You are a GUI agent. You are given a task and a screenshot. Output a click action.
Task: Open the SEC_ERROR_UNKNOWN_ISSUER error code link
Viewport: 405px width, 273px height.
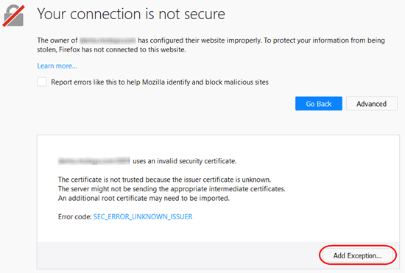(143, 216)
